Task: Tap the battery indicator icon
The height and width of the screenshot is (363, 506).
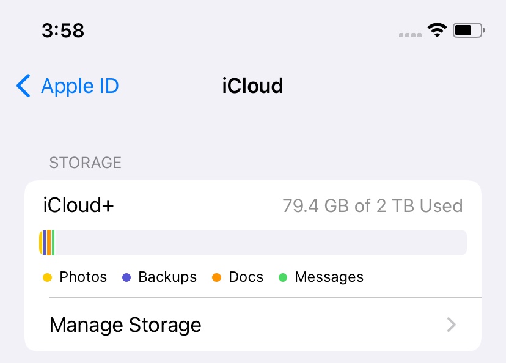Action: pyautogui.click(x=468, y=30)
